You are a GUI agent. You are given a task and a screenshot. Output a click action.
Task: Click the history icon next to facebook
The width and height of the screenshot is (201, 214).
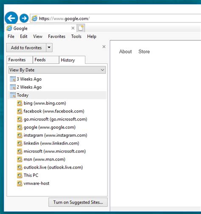[20, 111]
